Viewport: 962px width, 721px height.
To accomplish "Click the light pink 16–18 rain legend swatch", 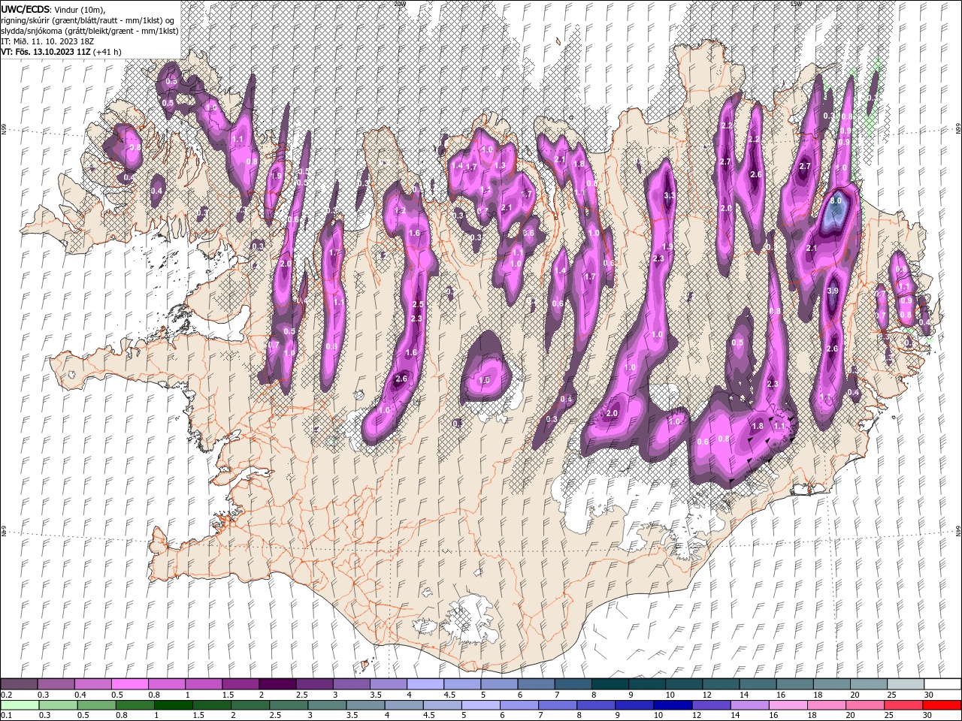I will coord(789,705).
